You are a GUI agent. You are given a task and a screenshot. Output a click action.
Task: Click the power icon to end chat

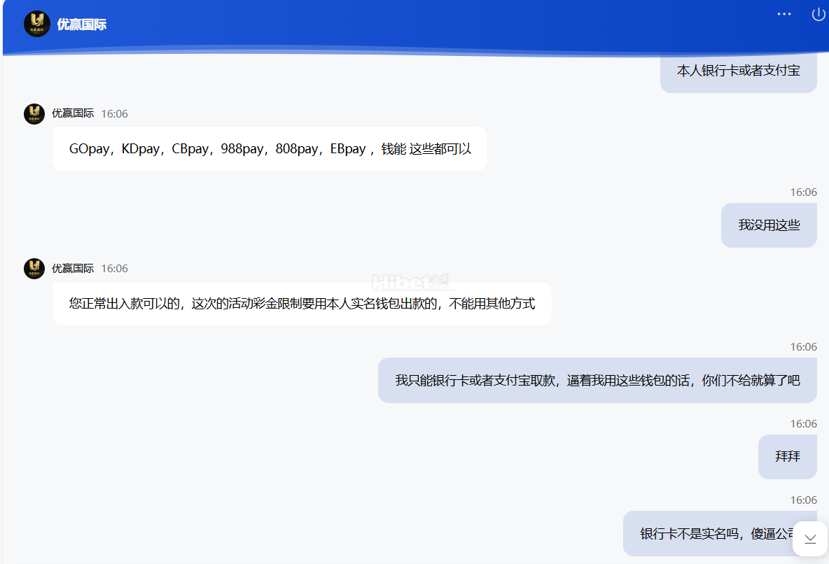pyautogui.click(x=818, y=14)
